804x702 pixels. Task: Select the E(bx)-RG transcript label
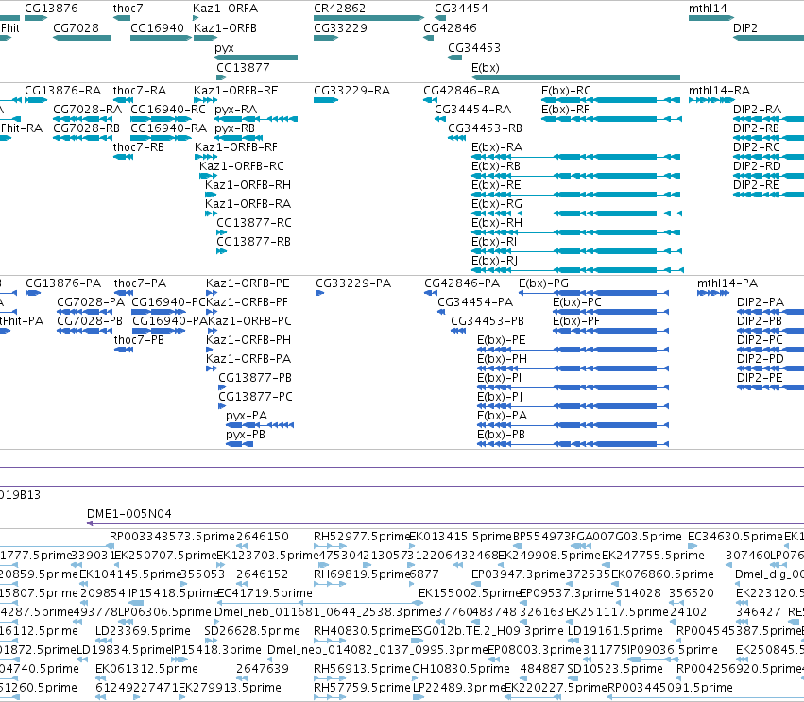click(497, 204)
